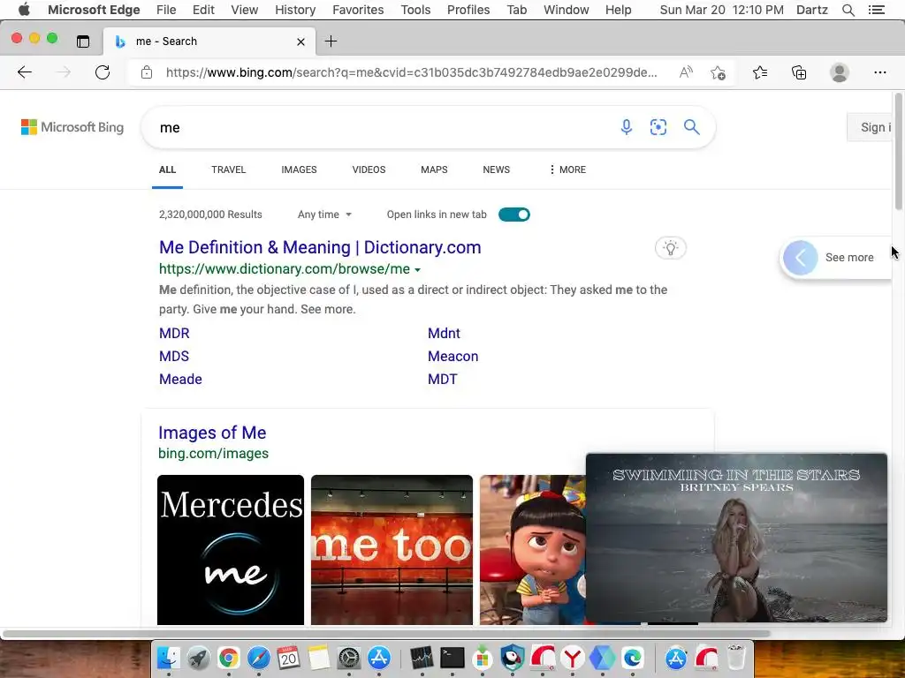
Task: Open Edge settings and more menu
Action: coord(880,72)
